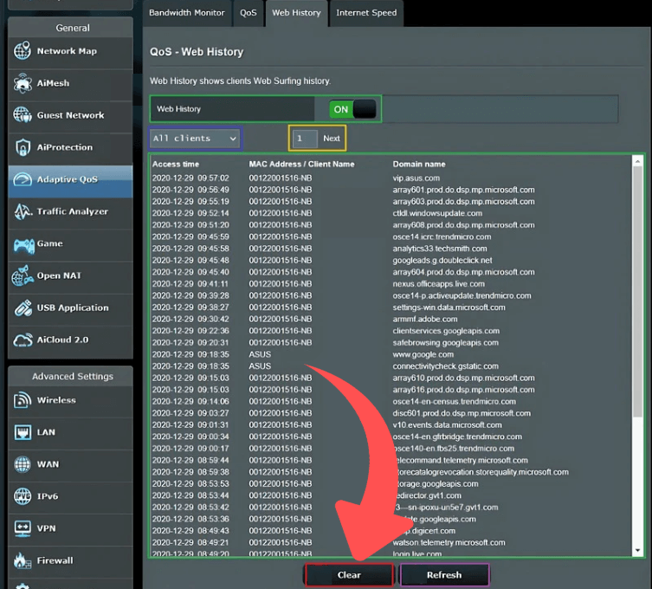Turn off the Web History ON switch
Viewport: 652px width, 589px height.
coord(352,109)
